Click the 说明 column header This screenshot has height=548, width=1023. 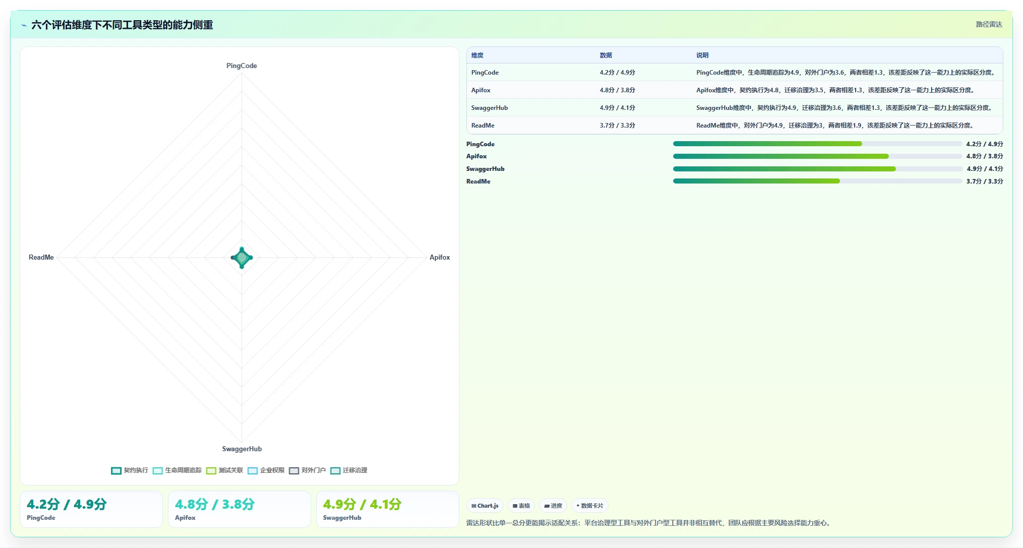click(702, 55)
